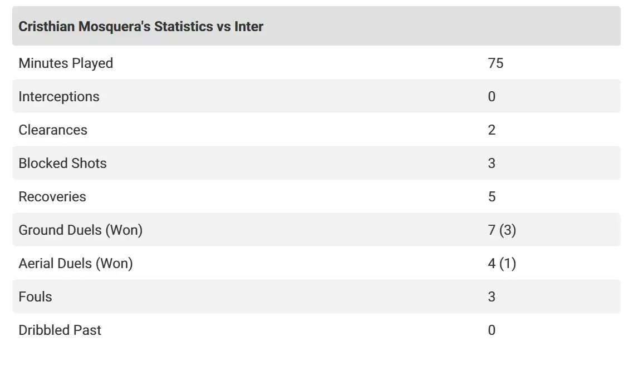Viewport: 624px width, 381px height.
Task: Click the Fouls value 3
Action: (x=492, y=296)
